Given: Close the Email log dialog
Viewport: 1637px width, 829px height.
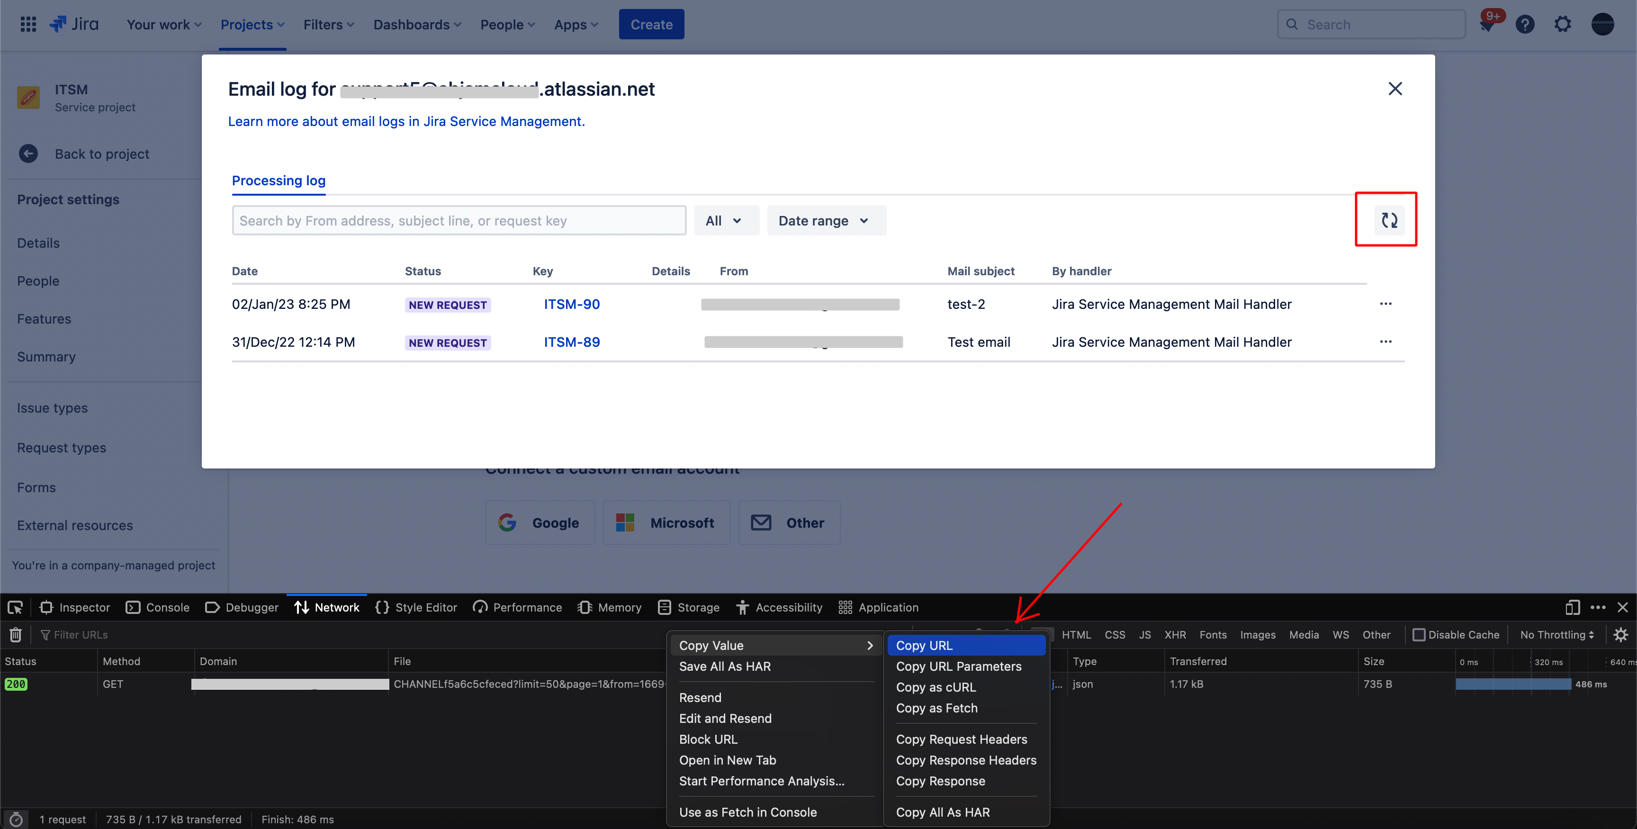Looking at the screenshot, I should tap(1395, 89).
